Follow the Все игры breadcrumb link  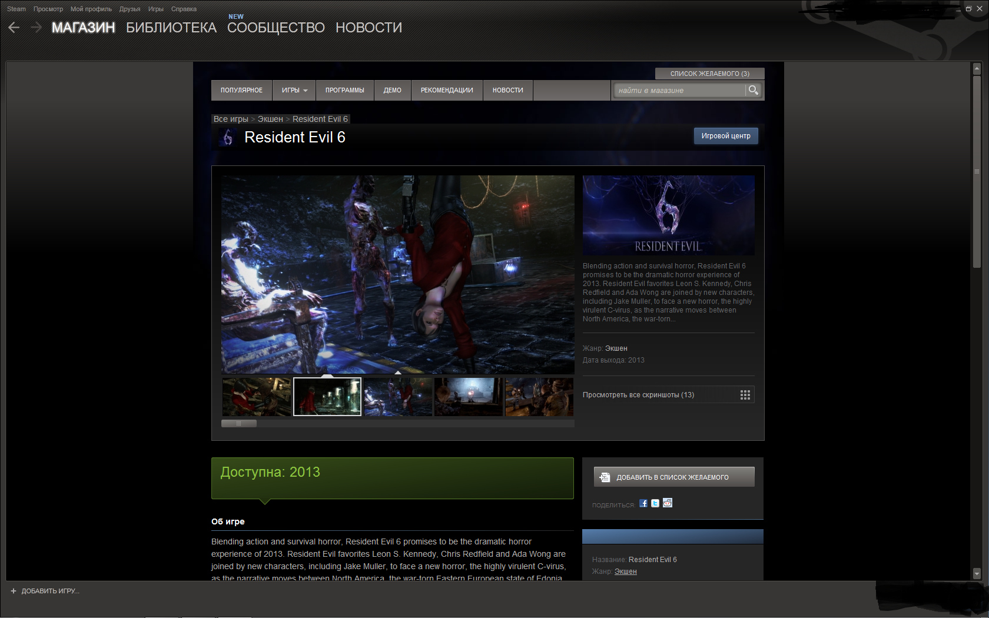231,119
